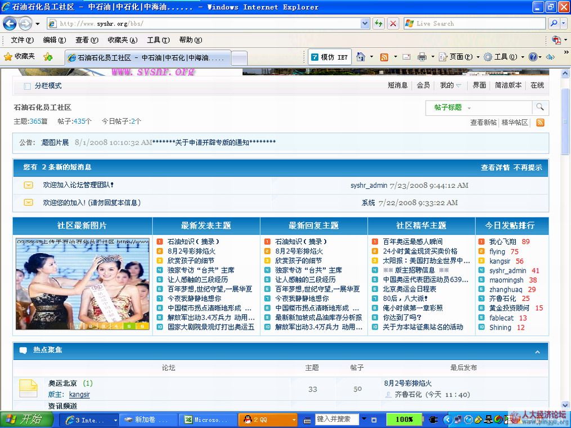The height and width of the screenshot is (428, 571).
Task: Click the 键入并搜索 taskbar search box
Action: pyautogui.click(x=337, y=419)
